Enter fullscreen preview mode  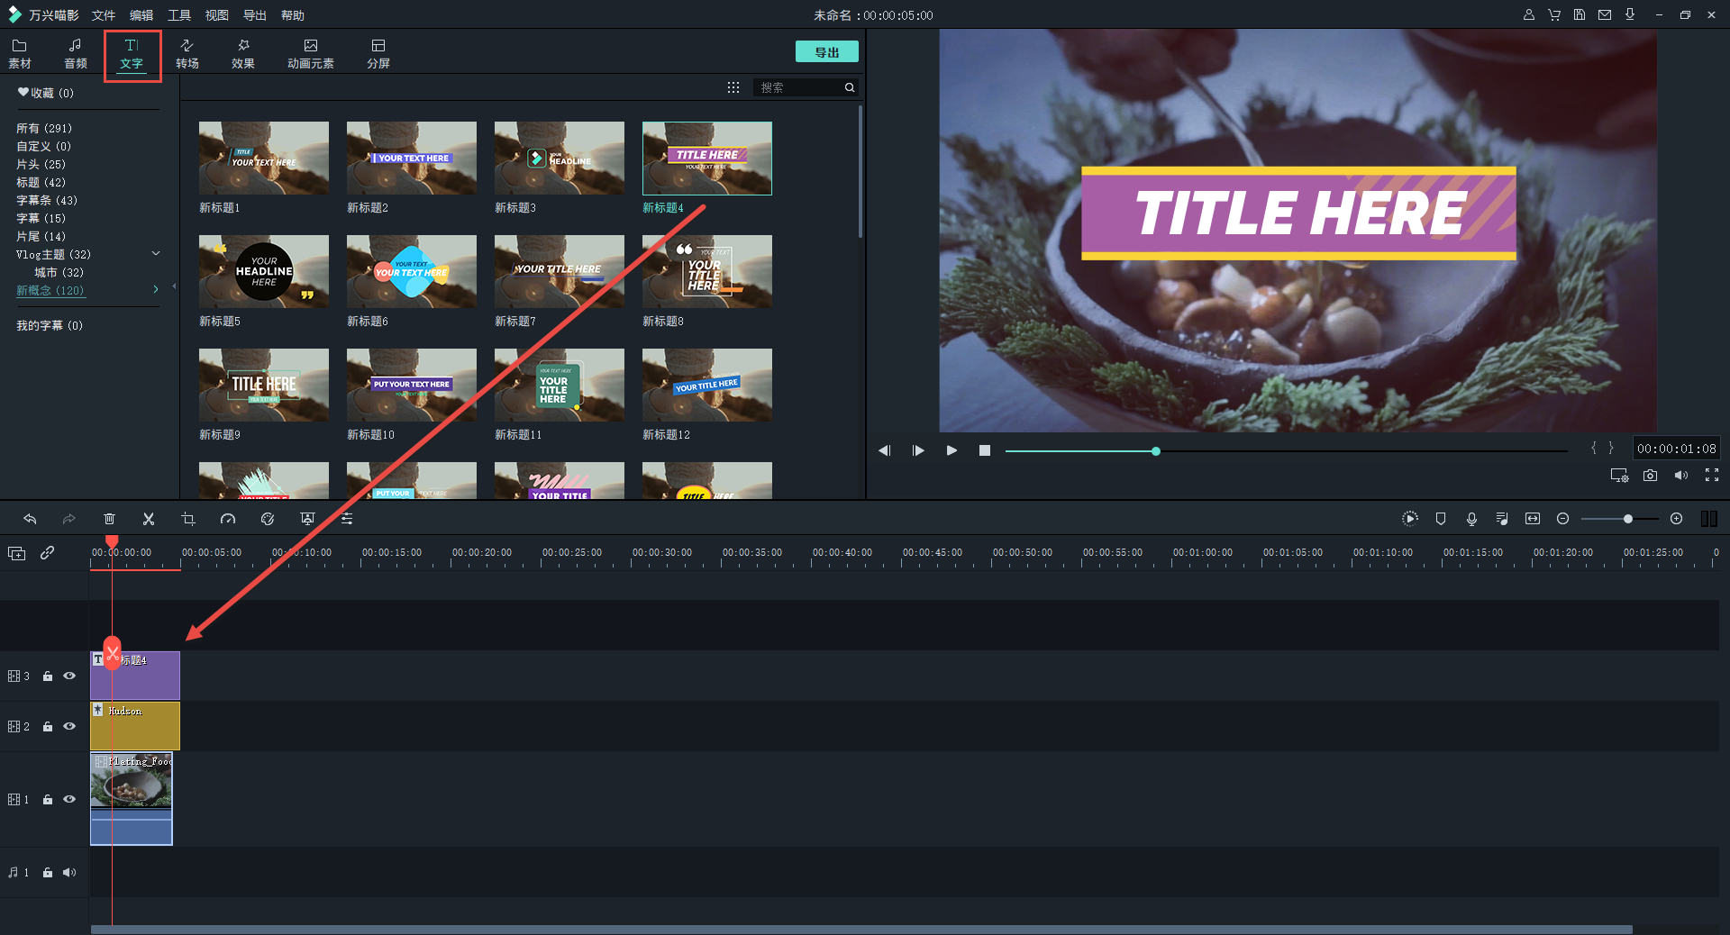pos(1711,476)
